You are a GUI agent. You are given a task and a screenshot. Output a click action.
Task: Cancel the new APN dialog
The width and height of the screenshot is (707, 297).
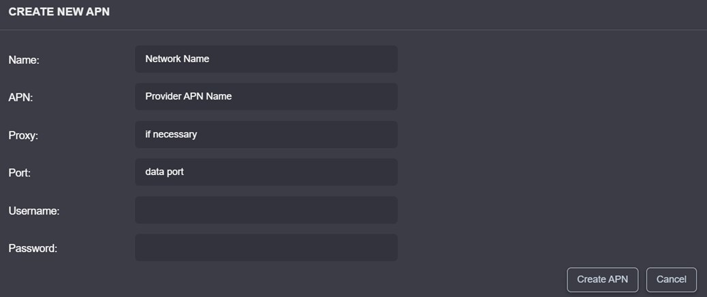[671, 279]
